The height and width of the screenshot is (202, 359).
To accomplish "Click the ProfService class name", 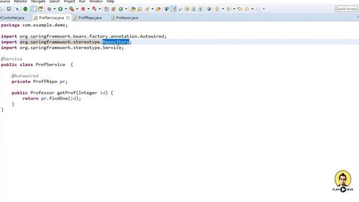I will point(50,65).
